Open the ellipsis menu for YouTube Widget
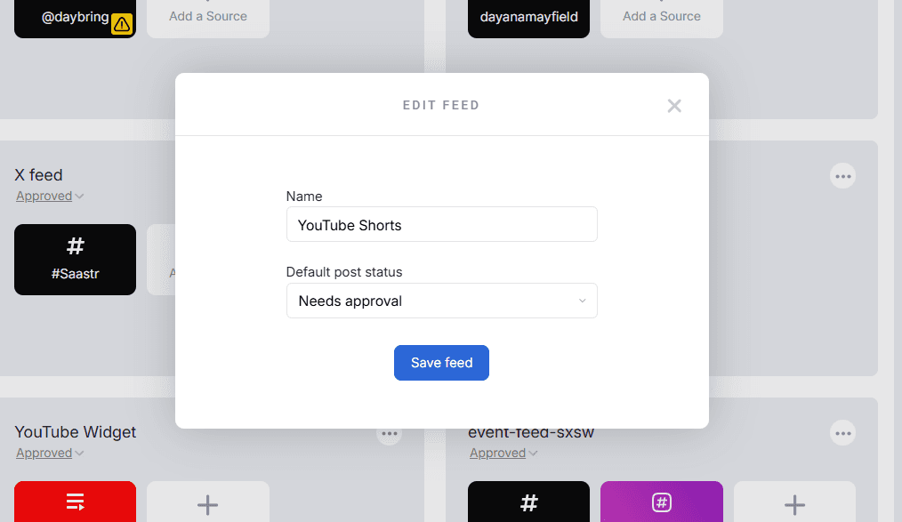This screenshot has width=902, height=522. tap(389, 433)
